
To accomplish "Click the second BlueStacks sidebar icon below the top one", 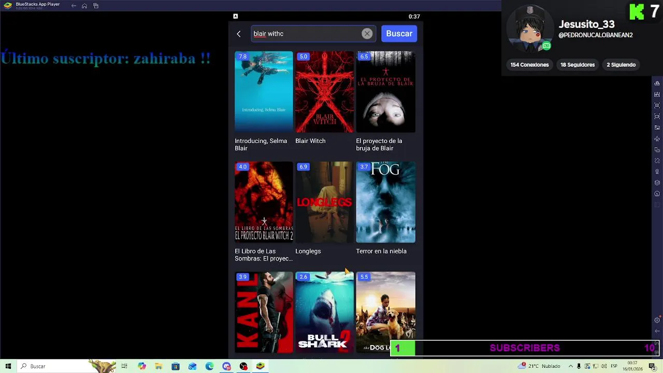I will (657, 94).
